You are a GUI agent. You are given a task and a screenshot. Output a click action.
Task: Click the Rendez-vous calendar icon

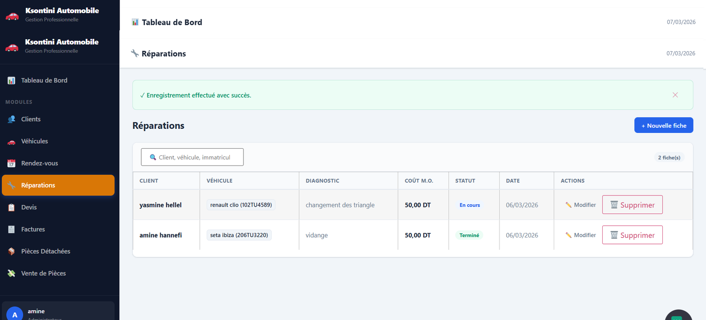click(11, 163)
